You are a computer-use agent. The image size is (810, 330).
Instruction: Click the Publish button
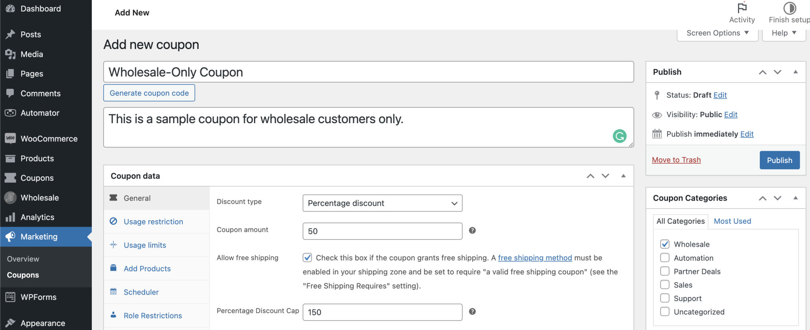779,160
